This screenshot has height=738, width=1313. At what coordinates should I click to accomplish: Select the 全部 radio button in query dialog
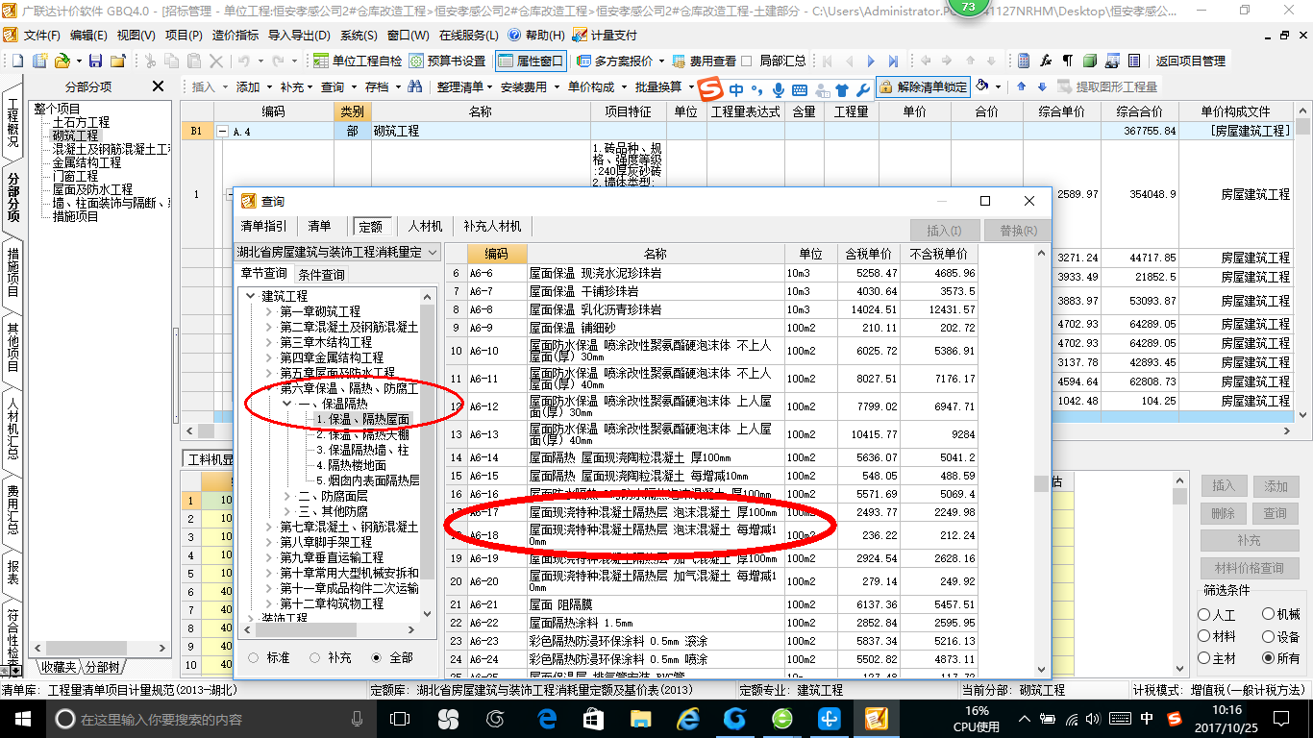tap(376, 657)
